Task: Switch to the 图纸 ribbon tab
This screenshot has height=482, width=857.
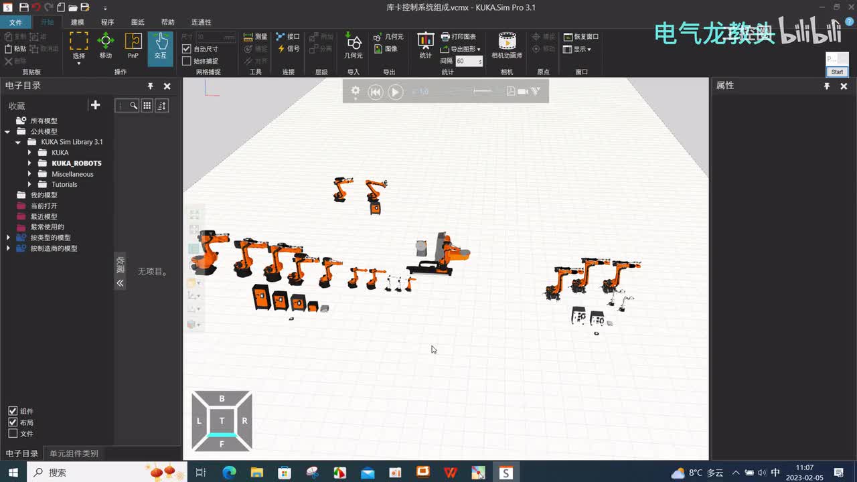Action: (137, 22)
